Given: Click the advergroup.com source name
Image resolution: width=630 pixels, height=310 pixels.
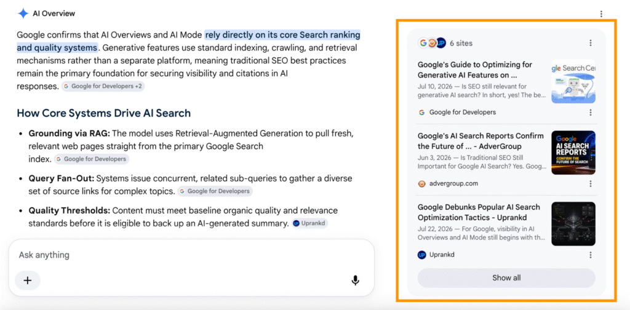Looking at the screenshot, I should 453,183.
